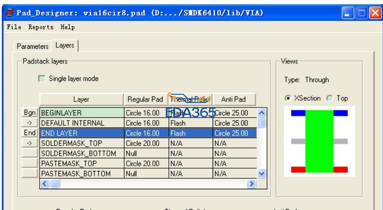The height and width of the screenshot is (210, 383).
Task: Click arrow button beside DEFAULT INTERNAL row
Action: [30, 123]
